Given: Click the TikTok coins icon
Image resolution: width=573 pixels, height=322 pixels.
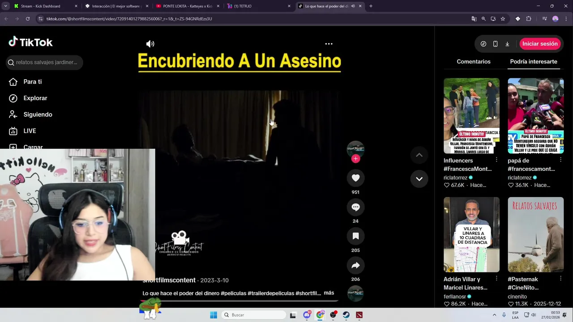Looking at the screenshot, I should point(483,44).
